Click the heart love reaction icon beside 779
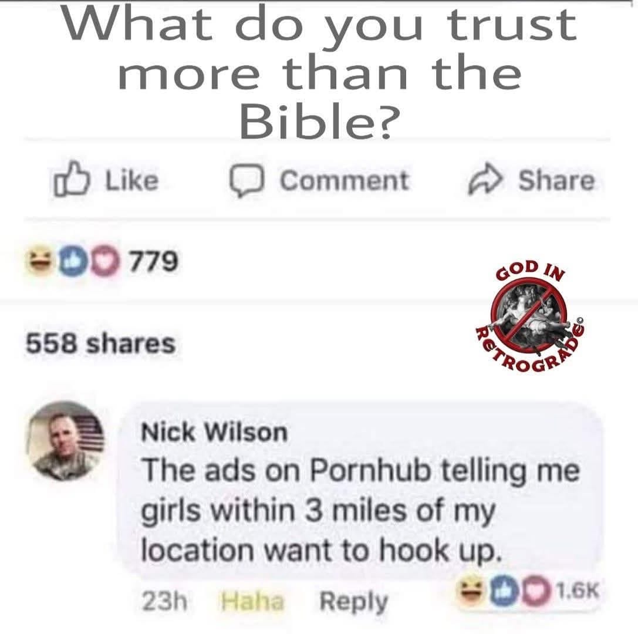The image size is (638, 634). pos(106,261)
